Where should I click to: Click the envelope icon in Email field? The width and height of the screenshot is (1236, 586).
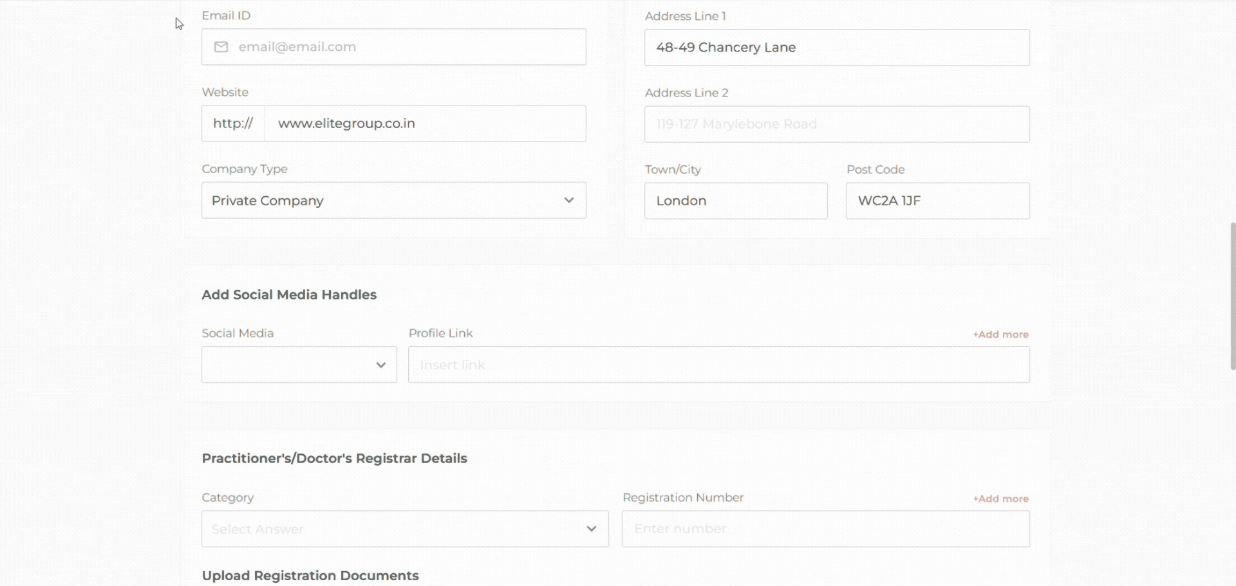221,47
